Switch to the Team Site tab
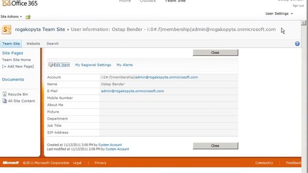This screenshot has height=173, width=308. [11, 44]
